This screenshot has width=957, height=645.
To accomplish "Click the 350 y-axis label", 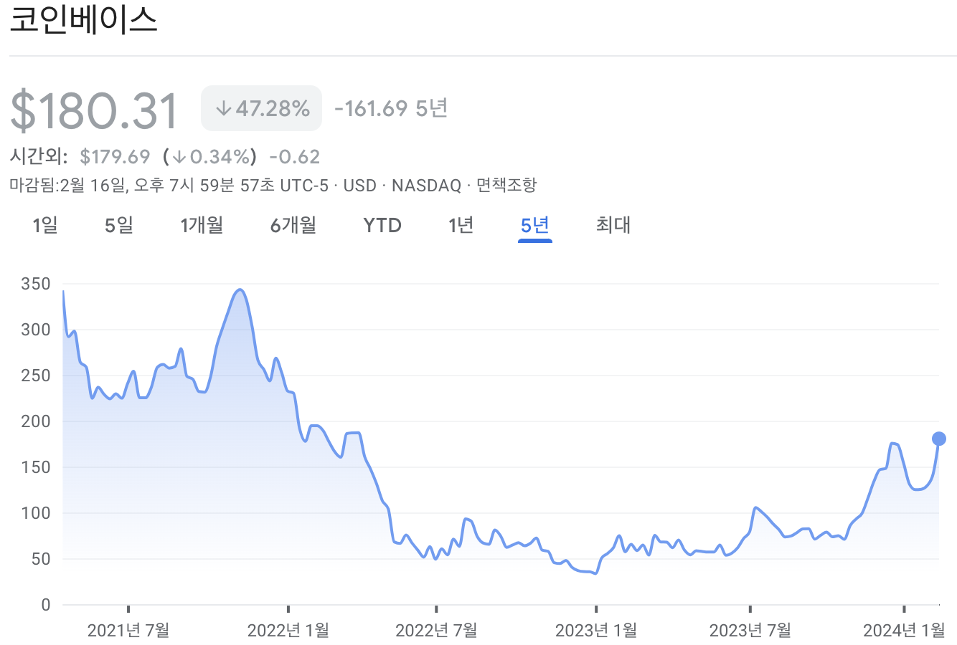I will coord(36,284).
